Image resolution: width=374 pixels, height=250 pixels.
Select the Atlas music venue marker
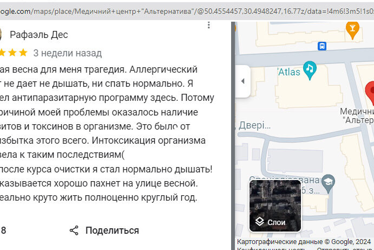click(x=310, y=68)
